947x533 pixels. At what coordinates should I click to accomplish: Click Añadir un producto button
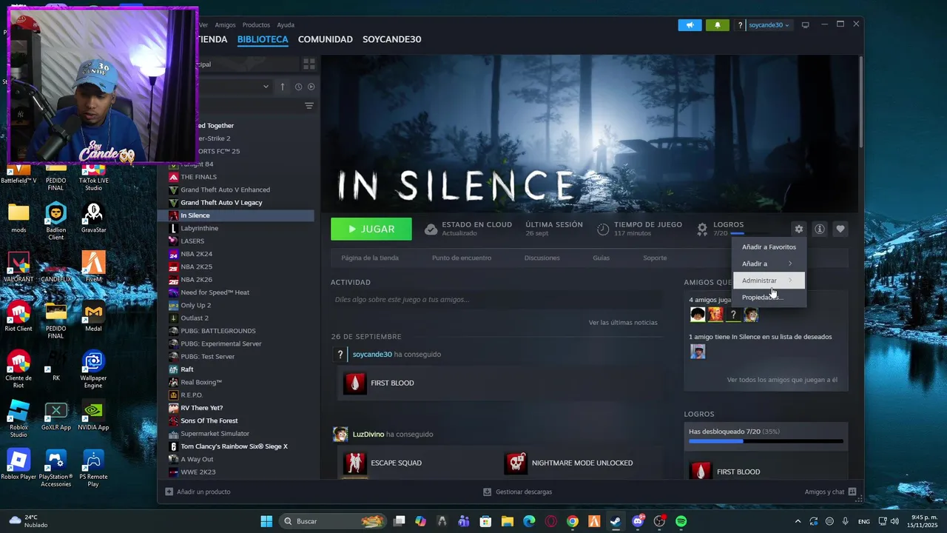tap(198, 492)
